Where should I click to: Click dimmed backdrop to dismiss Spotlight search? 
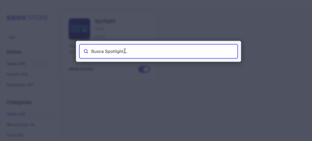point(219,103)
